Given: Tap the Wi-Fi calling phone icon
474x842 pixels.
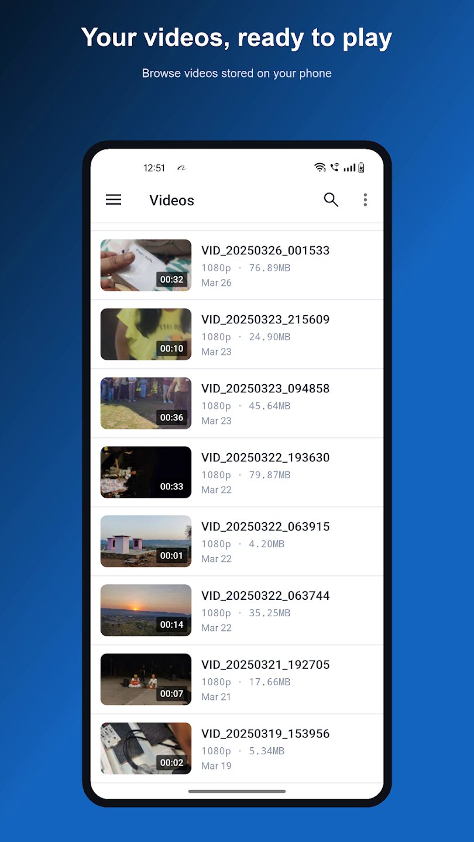Looking at the screenshot, I should pos(335,168).
